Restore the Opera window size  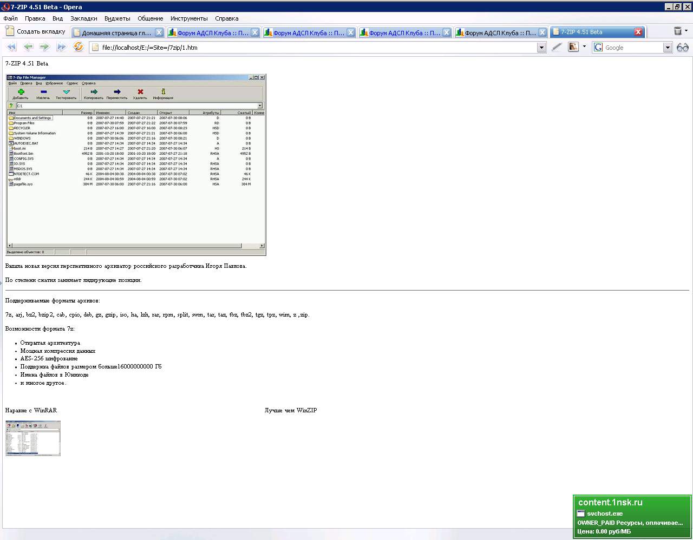click(677, 6)
